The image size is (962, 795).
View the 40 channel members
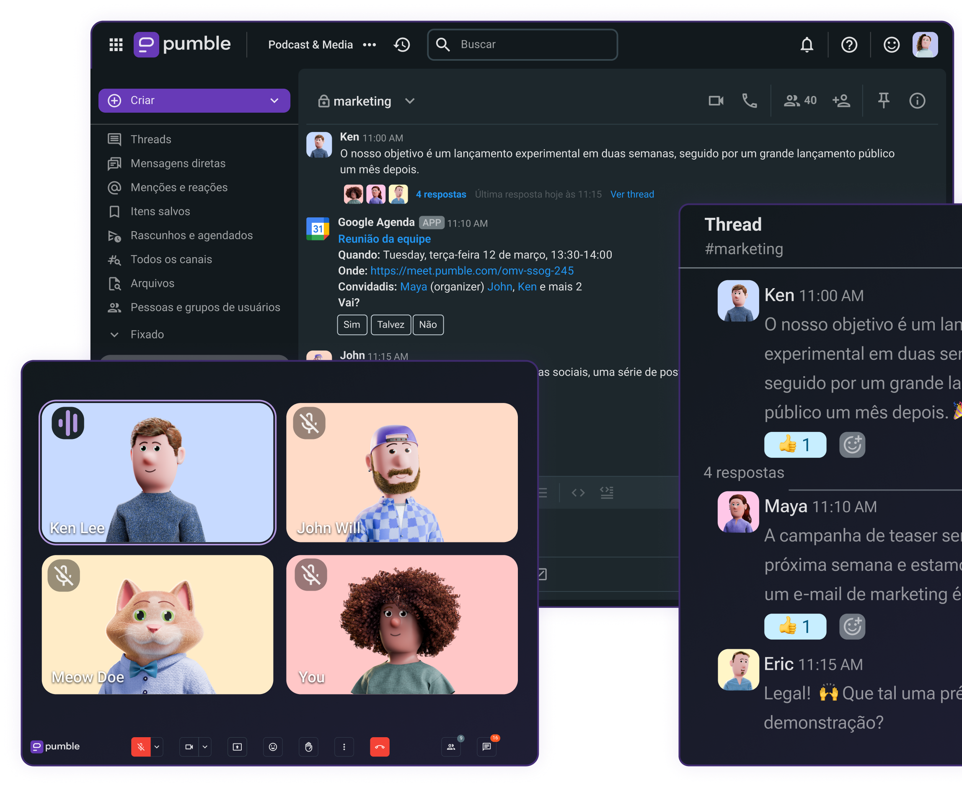(800, 101)
